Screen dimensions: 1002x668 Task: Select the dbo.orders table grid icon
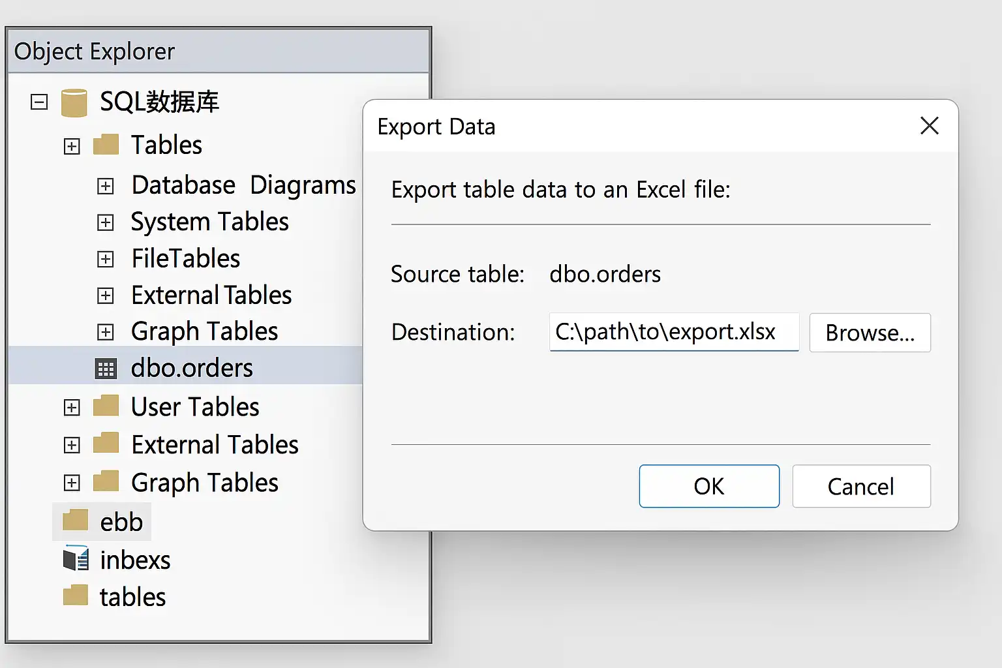[x=106, y=369]
